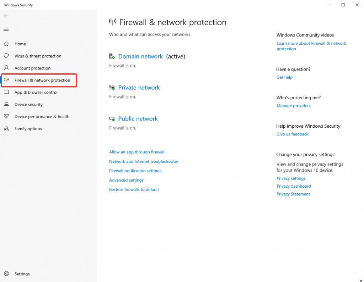The width and height of the screenshot is (364, 282).
Task: Click the Firewall antenna icon in sidebar
Action: pos(6,80)
